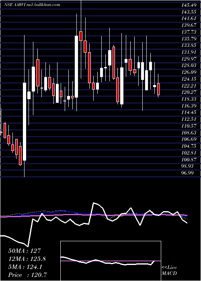This screenshot has height=281, width=201.
Task: Click the 112.51 price axis label
Action: [x=189, y=119]
